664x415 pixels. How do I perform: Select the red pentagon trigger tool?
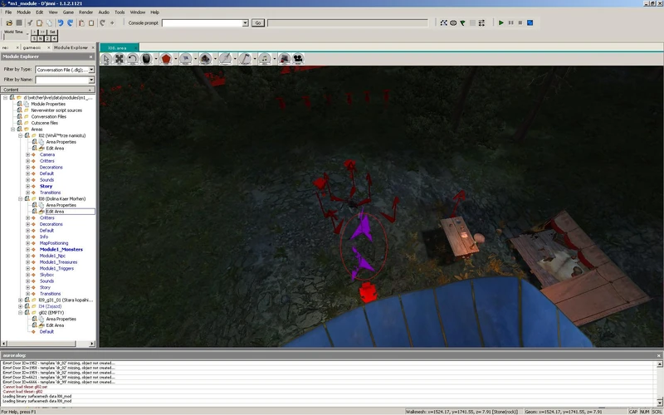pos(166,59)
